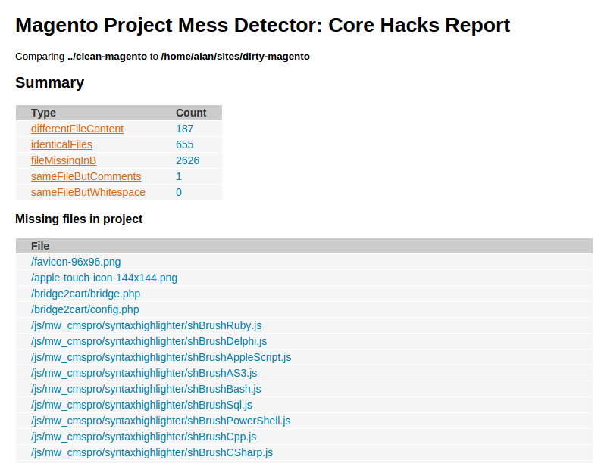Open the identicalFiles link

point(61,144)
